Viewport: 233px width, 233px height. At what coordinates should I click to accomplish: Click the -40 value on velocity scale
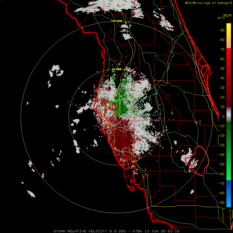(x=221, y=155)
